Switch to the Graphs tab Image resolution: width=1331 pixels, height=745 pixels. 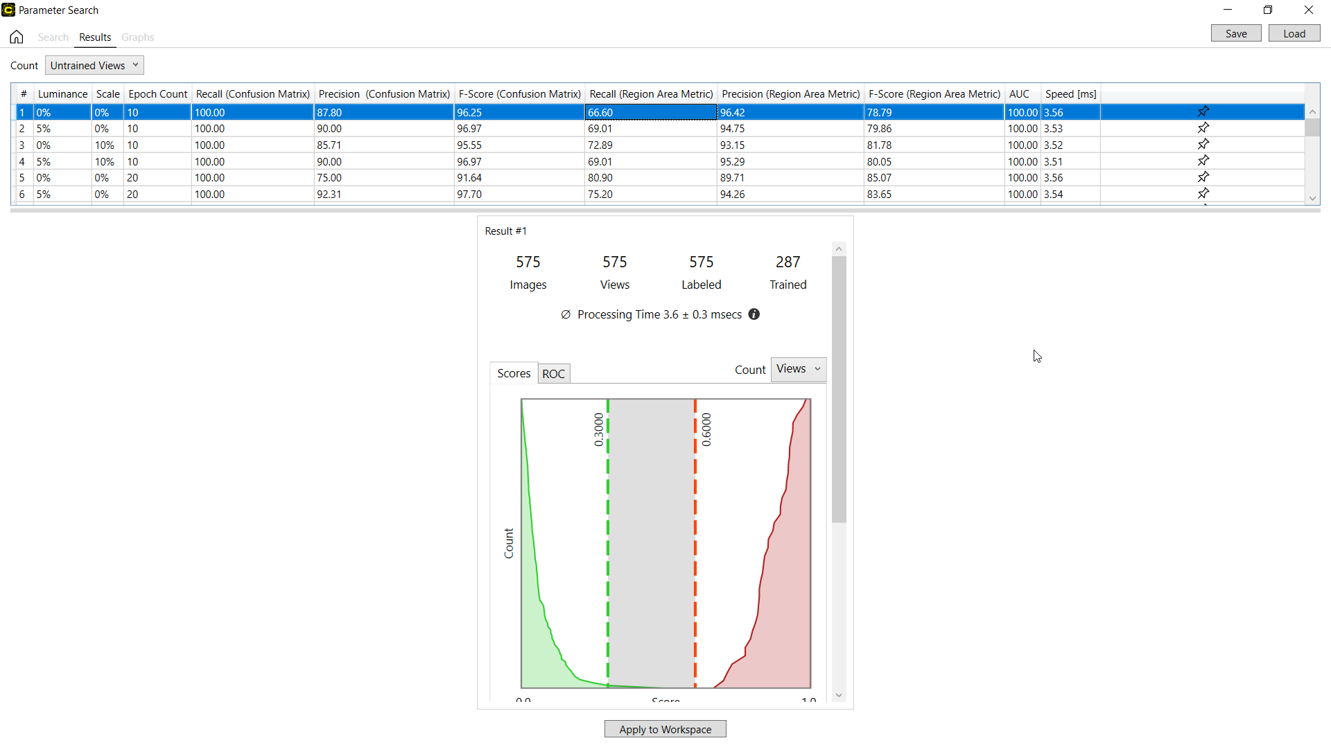(137, 37)
